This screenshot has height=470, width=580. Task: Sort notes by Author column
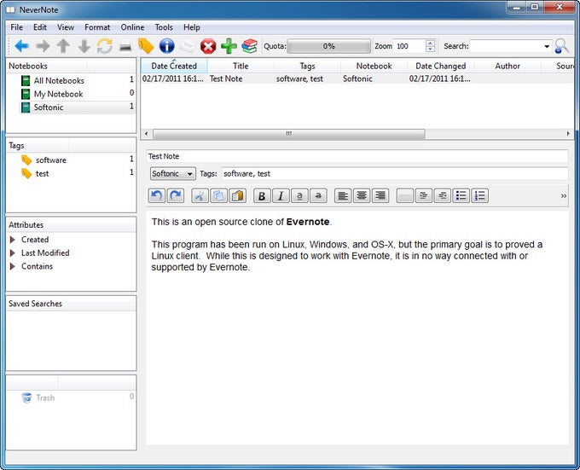[507, 67]
